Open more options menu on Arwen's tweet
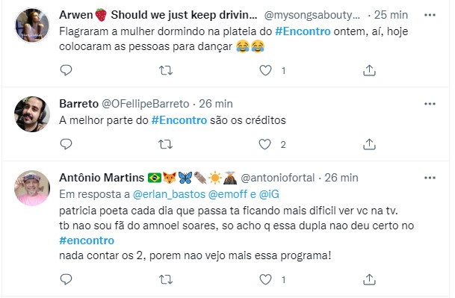Screen dimensions: 455x298 pos(430,15)
